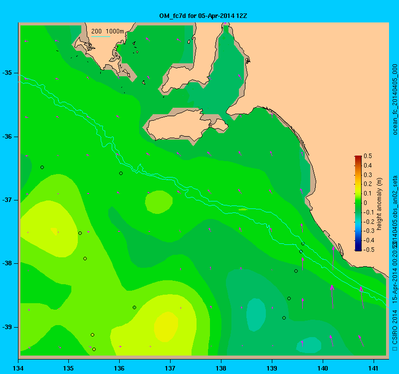Image resolution: width=399 pixels, height=374 pixels.
Task: Click the colorbar value -0.1
Action: (x=368, y=212)
